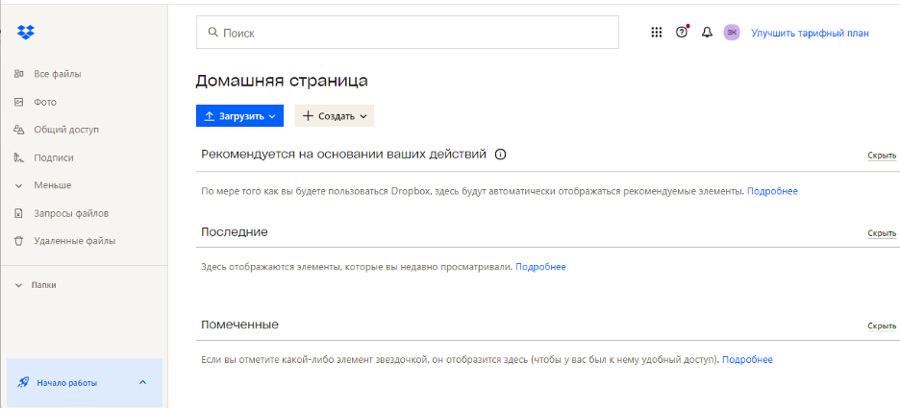Viewport: 900px width, 409px height.
Task: Click the upload arrow icon on Загрузить
Action: 210,116
